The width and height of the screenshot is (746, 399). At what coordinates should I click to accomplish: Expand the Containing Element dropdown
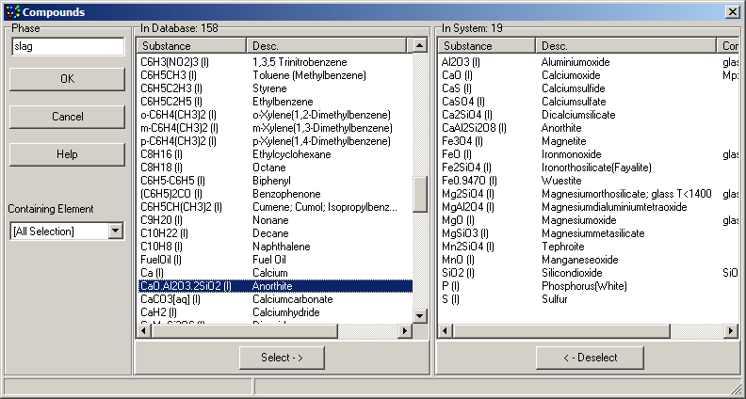click(115, 231)
